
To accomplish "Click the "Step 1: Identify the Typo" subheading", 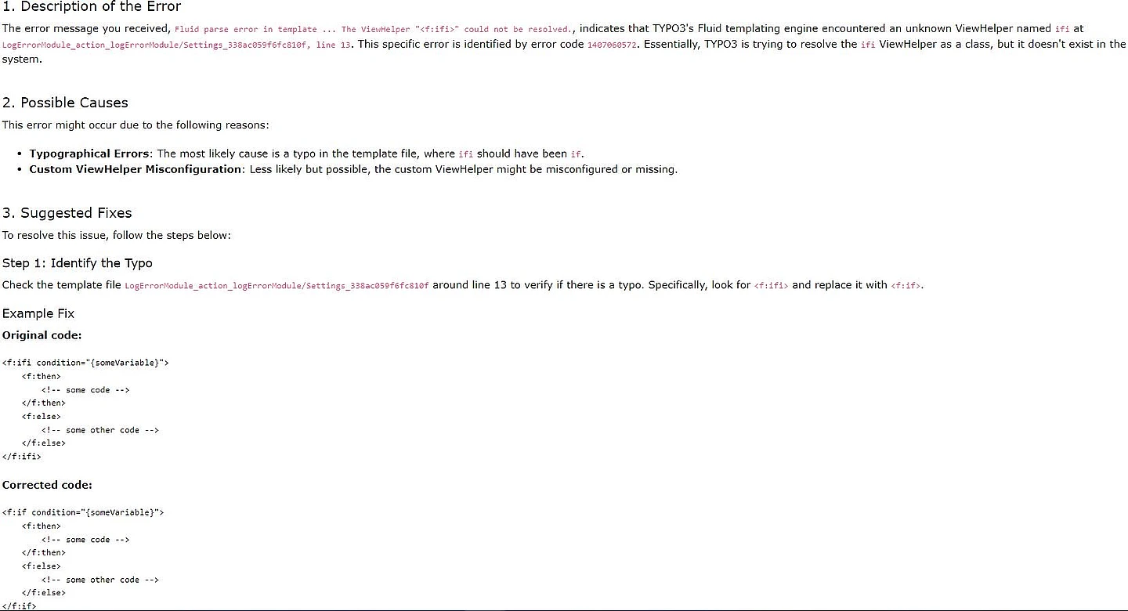I will click(x=78, y=263).
